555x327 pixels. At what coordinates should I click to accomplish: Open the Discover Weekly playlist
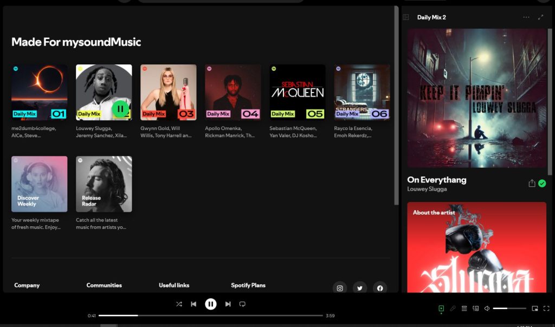coord(39,184)
